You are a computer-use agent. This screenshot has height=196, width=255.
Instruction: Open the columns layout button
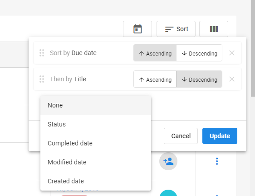tap(214, 29)
